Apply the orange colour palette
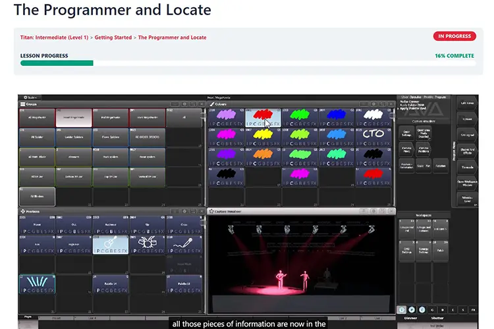 [x=263, y=157]
